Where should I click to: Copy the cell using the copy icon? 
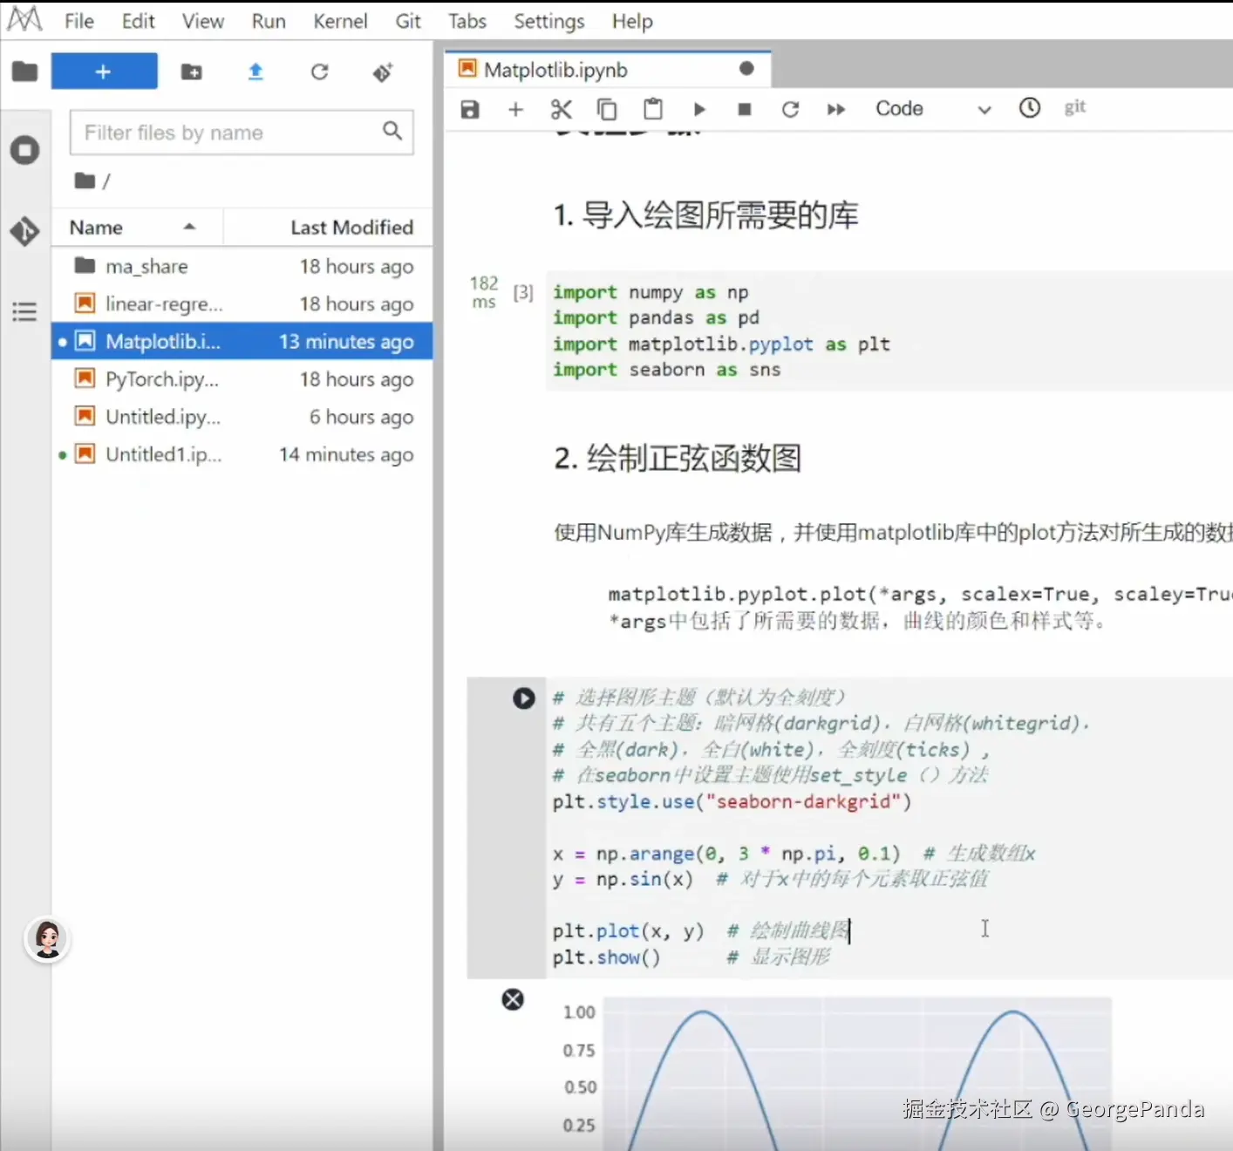coord(607,109)
